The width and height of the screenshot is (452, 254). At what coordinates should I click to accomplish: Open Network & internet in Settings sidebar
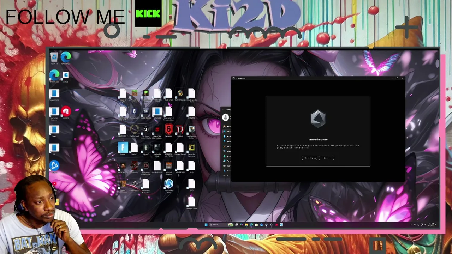point(226,141)
